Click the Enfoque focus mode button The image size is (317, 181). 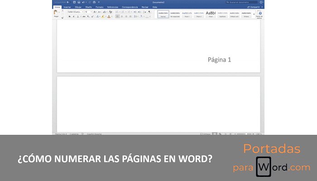206,134
